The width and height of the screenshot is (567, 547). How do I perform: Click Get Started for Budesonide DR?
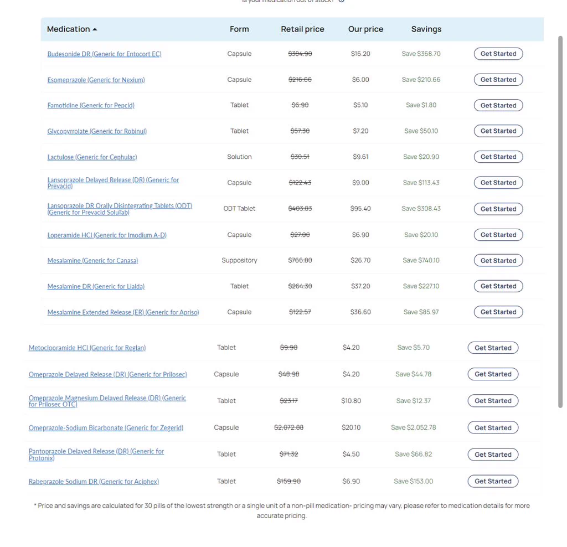point(498,54)
